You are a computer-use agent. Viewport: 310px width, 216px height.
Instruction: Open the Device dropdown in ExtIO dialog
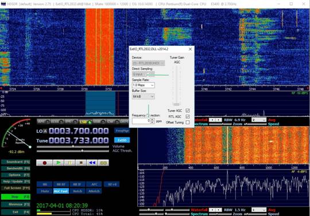tap(148, 63)
